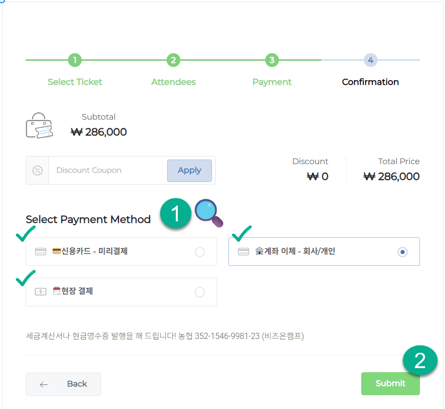This screenshot has height=409, width=445.
Task: Go to step 3 Payment
Action: pos(272,60)
